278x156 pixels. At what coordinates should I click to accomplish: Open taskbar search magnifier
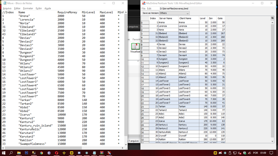[11, 153]
